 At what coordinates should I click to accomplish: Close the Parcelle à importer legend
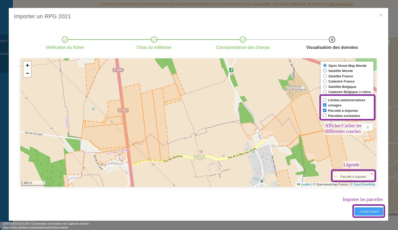click(x=371, y=174)
